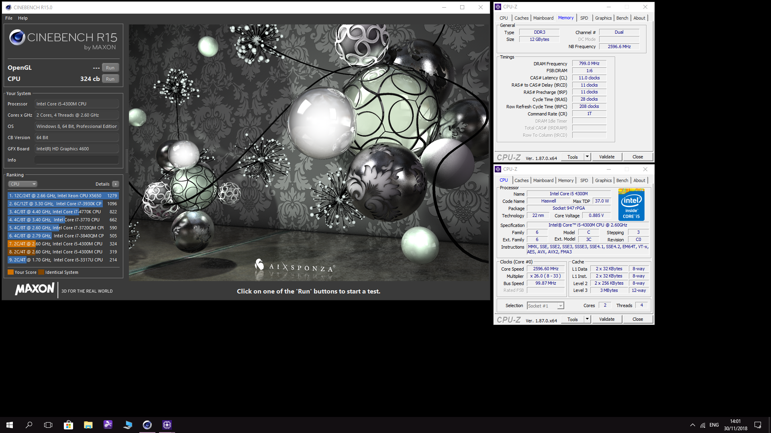The width and height of the screenshot is (771, 433).
Task: Run the CPU benchmark
Action: (110, 79)
